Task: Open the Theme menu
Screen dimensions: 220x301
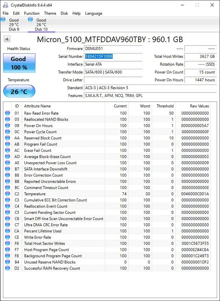Action: pyautogui.click(x=50, y=13)
